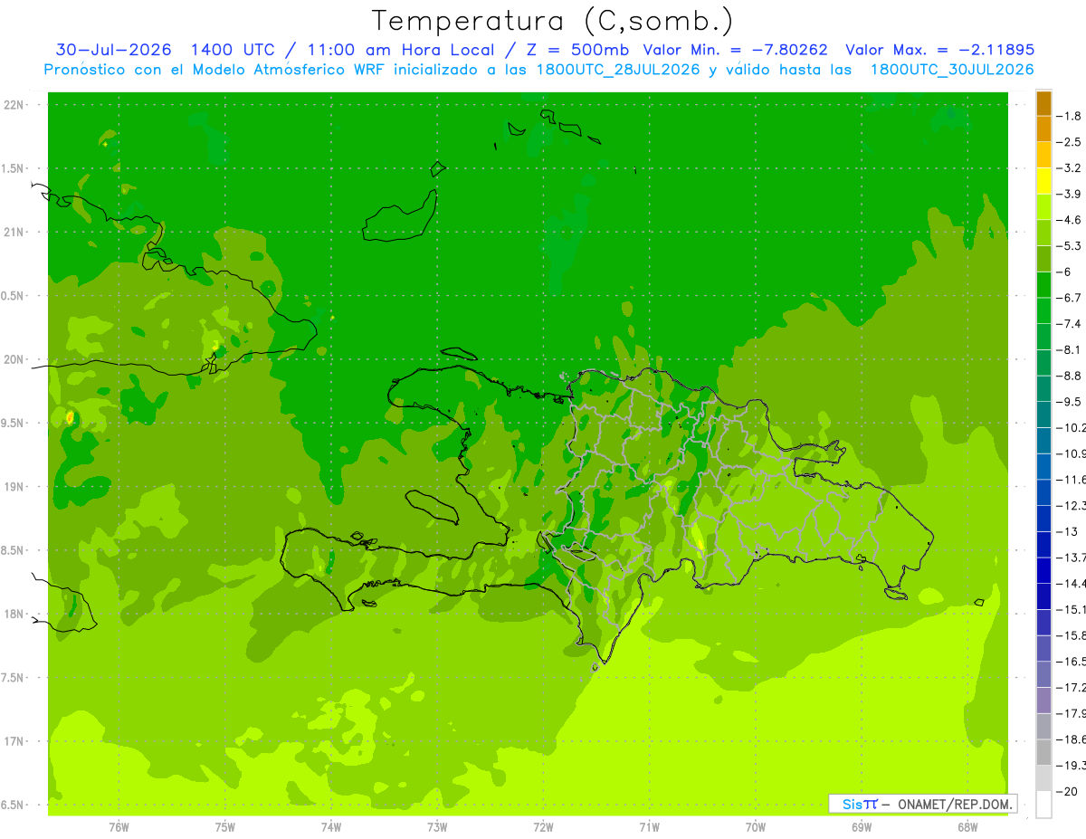Click the 20N latitude axis label
1086x839 pixels.
pos(15,359)
